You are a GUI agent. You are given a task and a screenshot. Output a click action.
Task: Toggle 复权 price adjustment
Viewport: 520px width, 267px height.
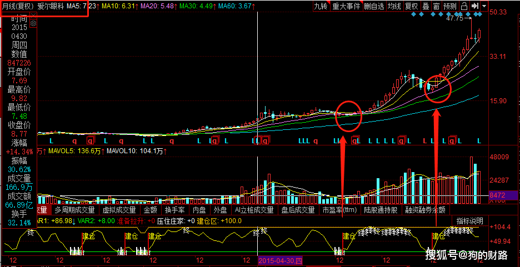pos(412,6)
